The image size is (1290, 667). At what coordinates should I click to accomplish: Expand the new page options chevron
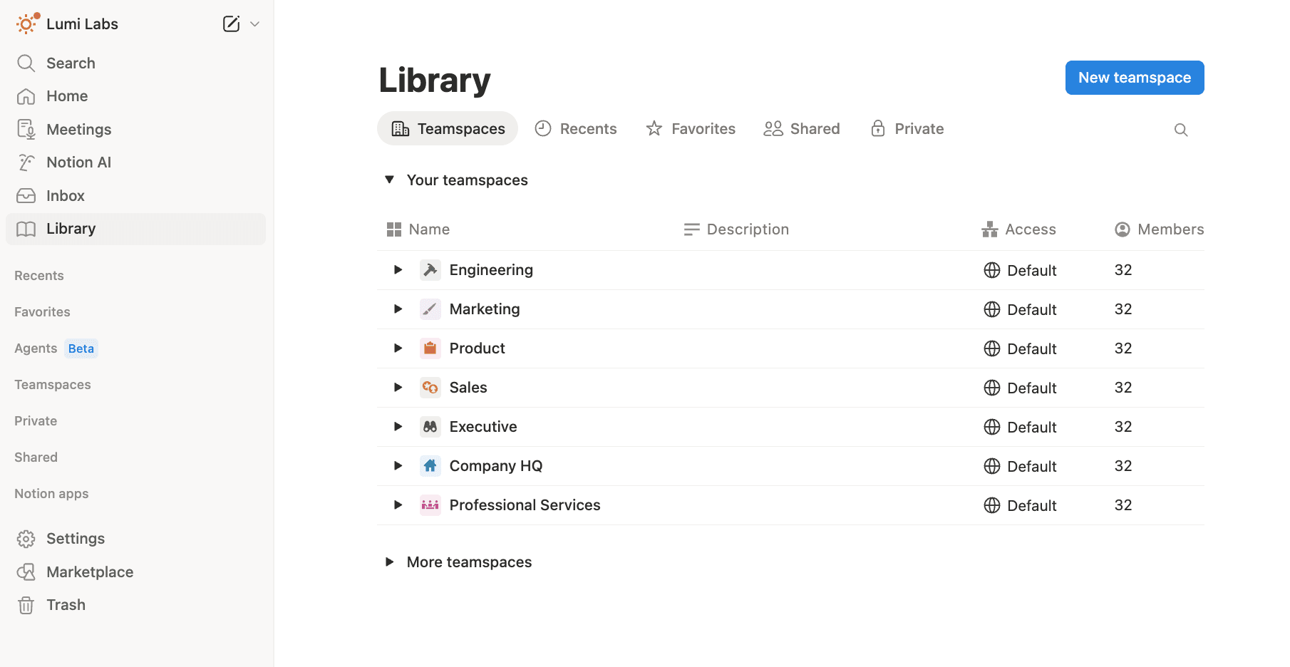point(254,24)
